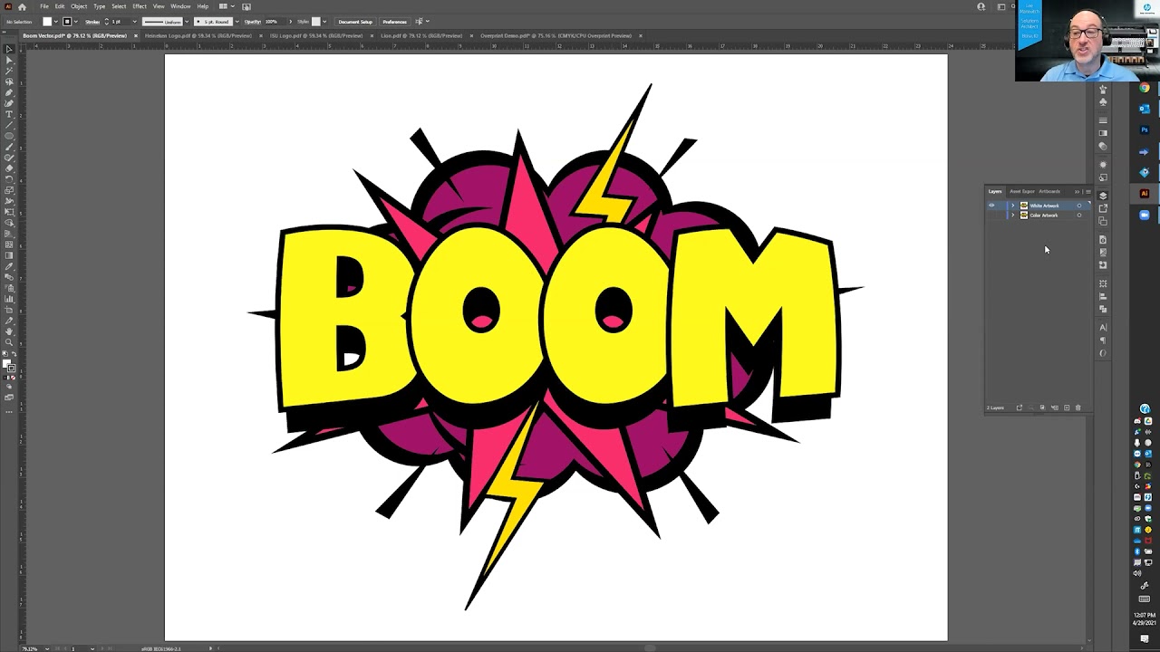The image size is (1160, 652).
Task: Open the Window menu
Action: coord(180,6)
